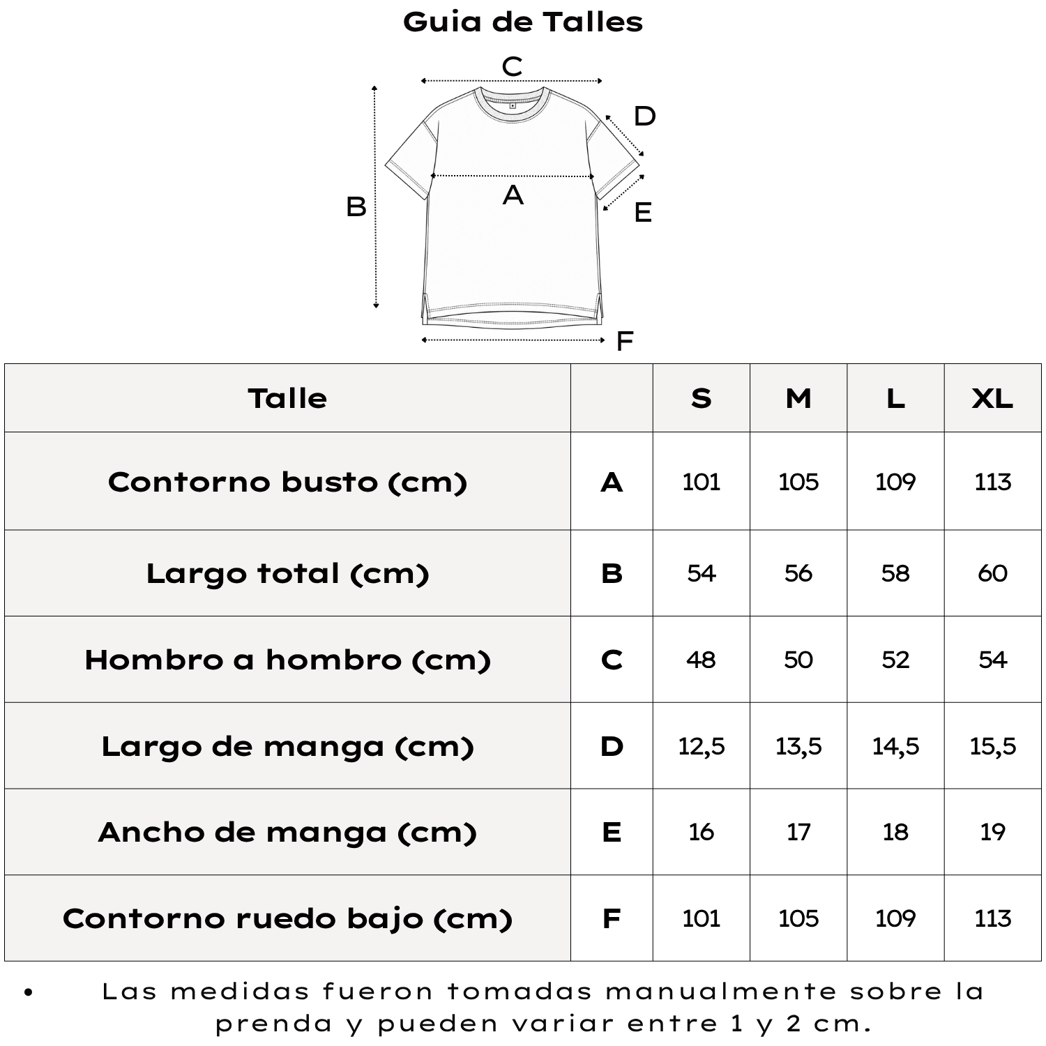The image size is (1046, 1046).
Task: Click the 'Largo de manga (cm)' row label
Action: [x=287, y=746]
